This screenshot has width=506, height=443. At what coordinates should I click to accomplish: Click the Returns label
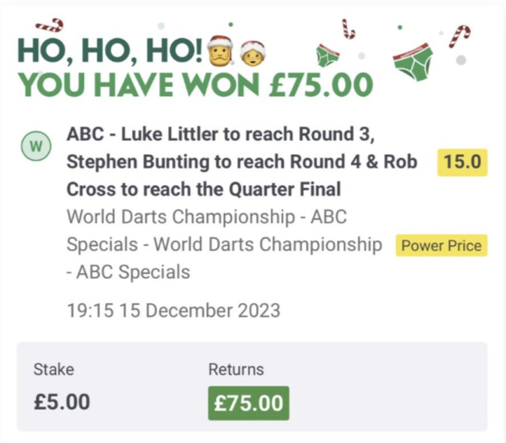236,369
